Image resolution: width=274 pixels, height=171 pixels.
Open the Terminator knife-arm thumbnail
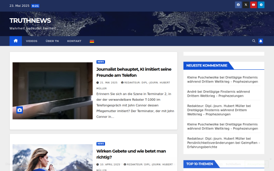point(53,91)
